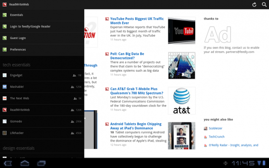Click the 'tech essentials' section heading

point(16,65)
